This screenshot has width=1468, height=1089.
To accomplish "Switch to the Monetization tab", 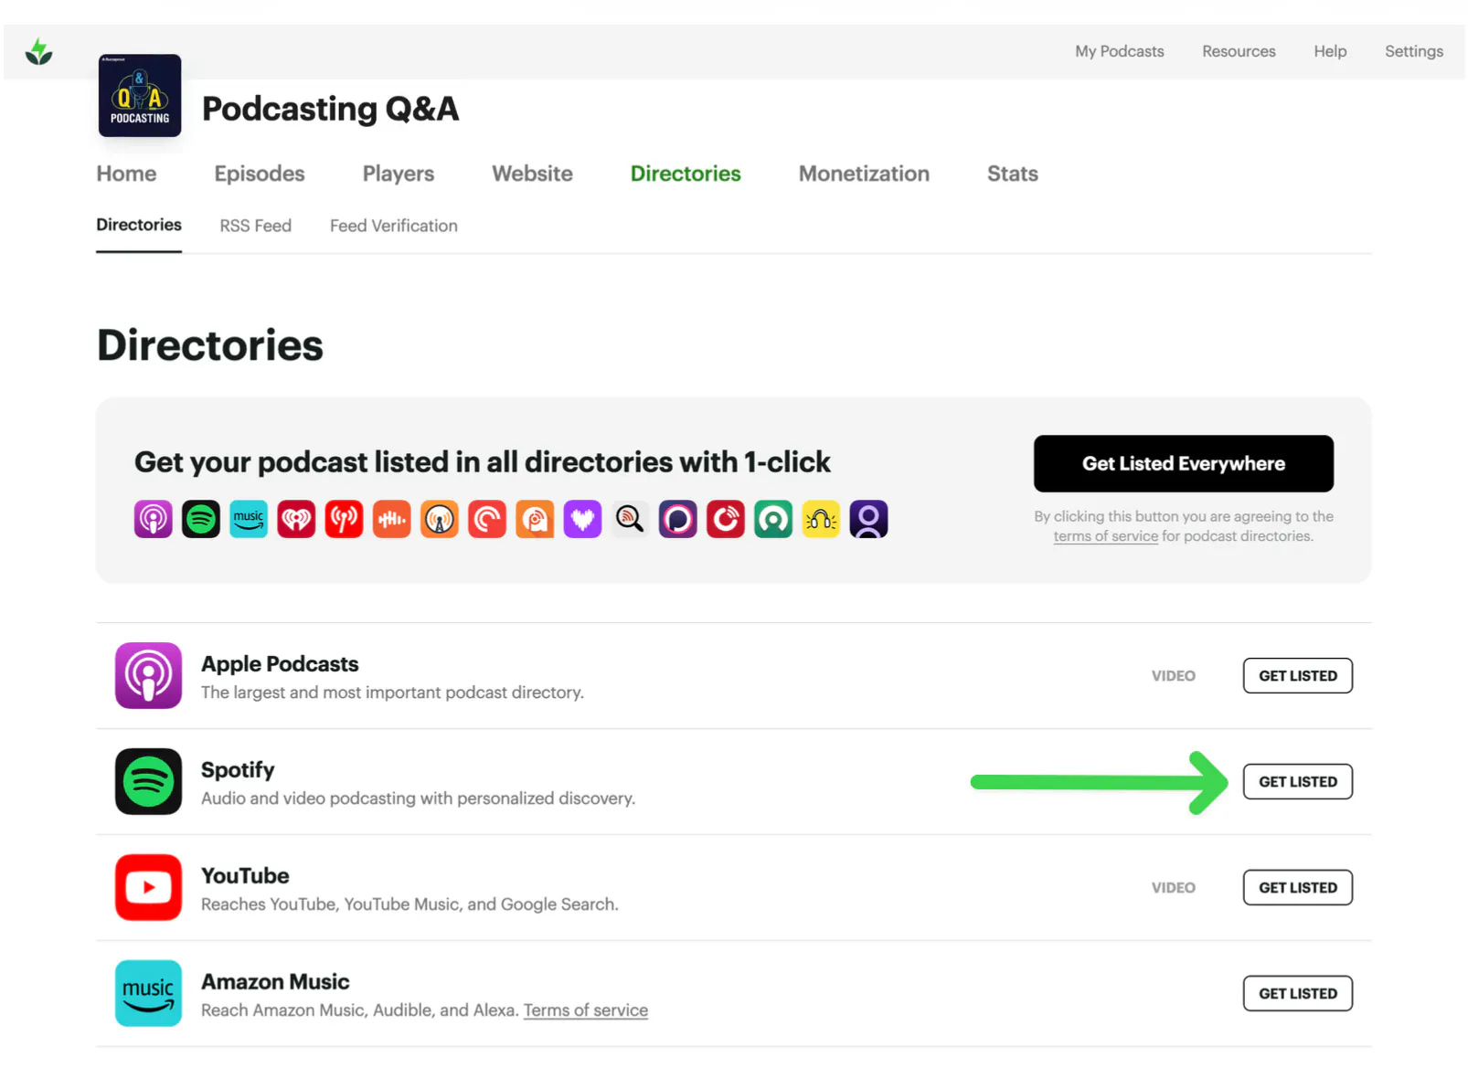I will click(864, 174).
